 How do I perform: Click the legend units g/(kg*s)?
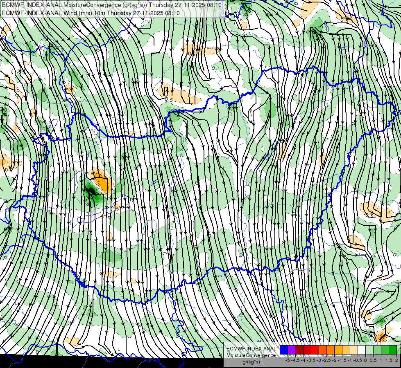click(251, 362)
